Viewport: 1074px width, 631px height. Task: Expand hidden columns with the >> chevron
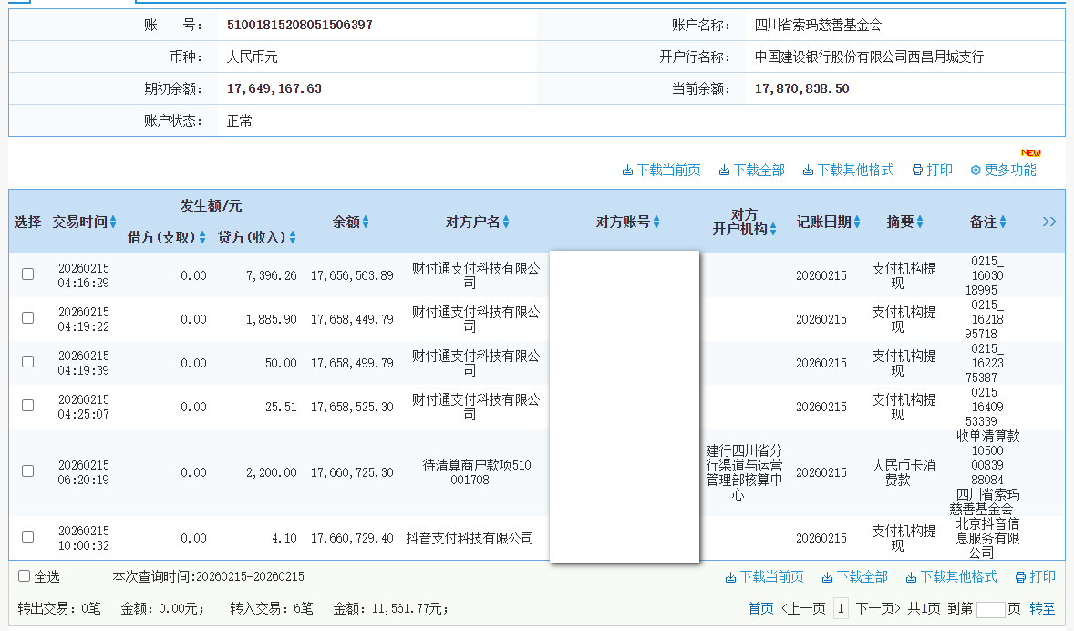pyautogui.click(x=1049, y=221)
